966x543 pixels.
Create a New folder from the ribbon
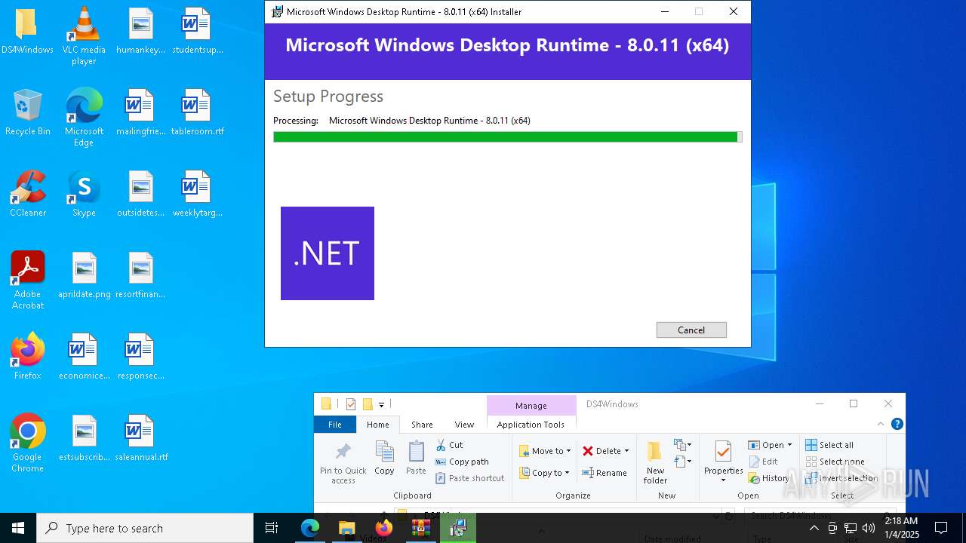pyautogui.click(x=655, y=463)
